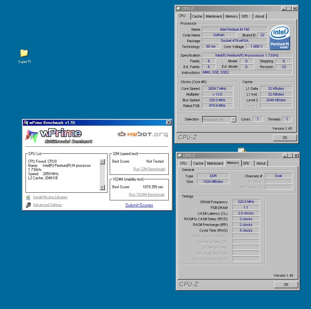Minimize the upper CPU-Z window
The image size is (311, 309).
[x=284, y=9]
